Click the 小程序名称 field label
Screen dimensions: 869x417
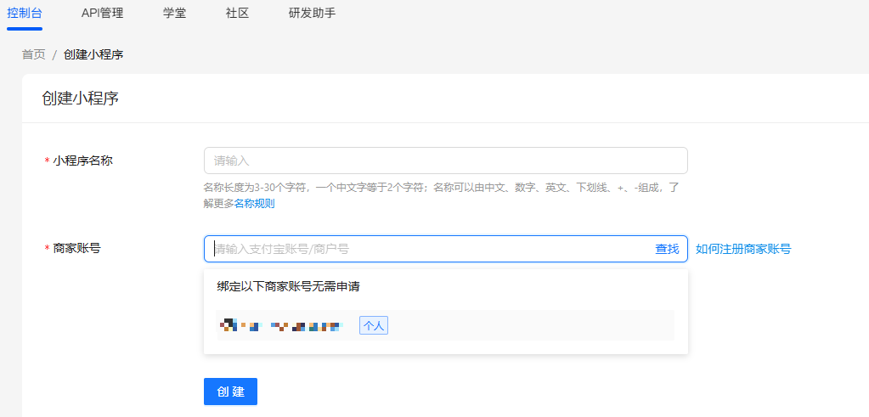click(82, 161)
